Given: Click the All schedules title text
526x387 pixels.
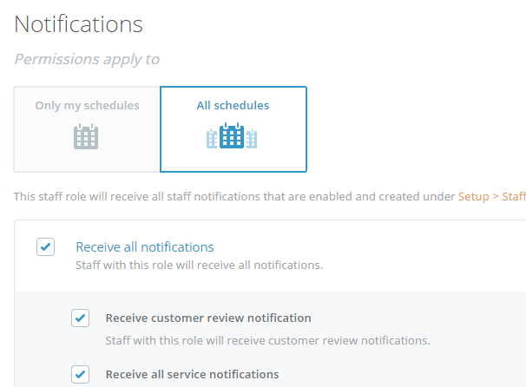Looking at the screenshot, I should 233,105.
